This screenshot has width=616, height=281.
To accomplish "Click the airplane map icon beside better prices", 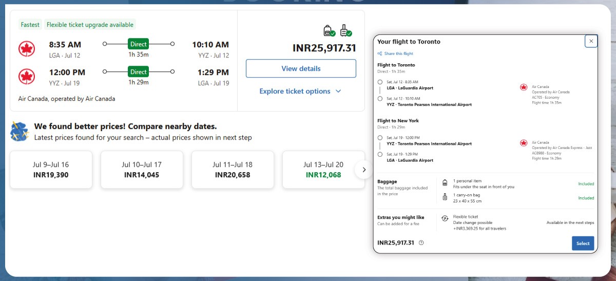I will point(20,132).
